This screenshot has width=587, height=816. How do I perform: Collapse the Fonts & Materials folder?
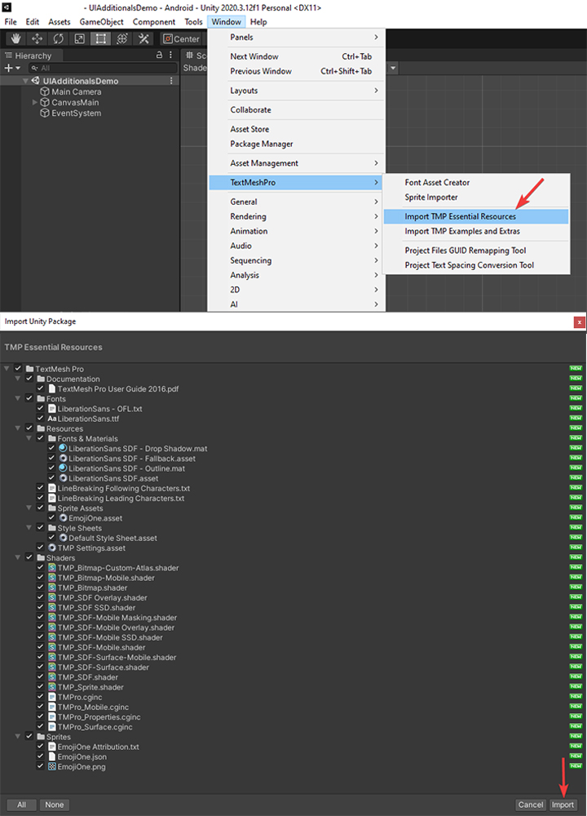29,438
